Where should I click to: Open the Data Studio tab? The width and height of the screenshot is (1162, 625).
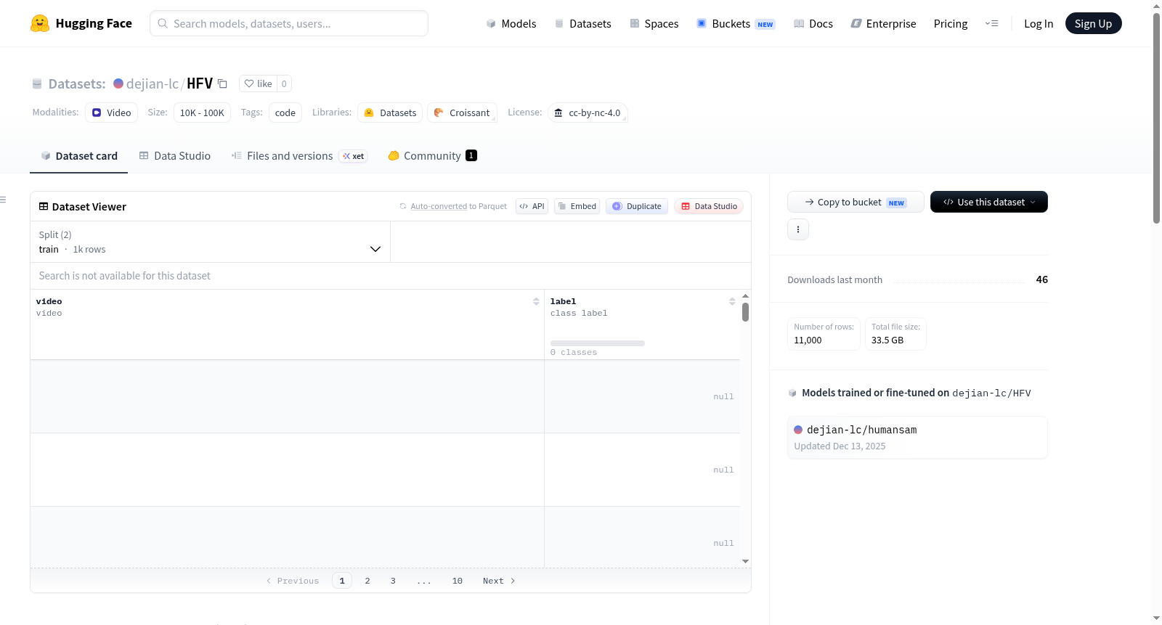click(x=175, y=155)
